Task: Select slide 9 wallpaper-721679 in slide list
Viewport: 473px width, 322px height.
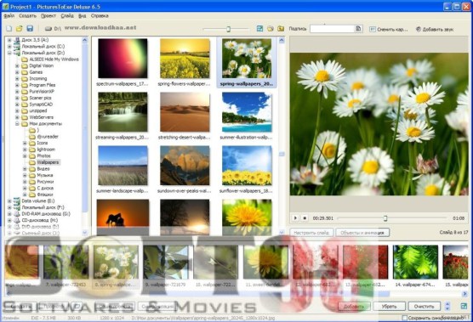Action: [x=166, y=262]
